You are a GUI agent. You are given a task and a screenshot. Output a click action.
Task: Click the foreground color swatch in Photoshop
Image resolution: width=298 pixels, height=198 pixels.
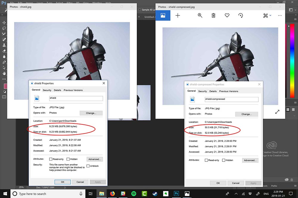[5, 86]
